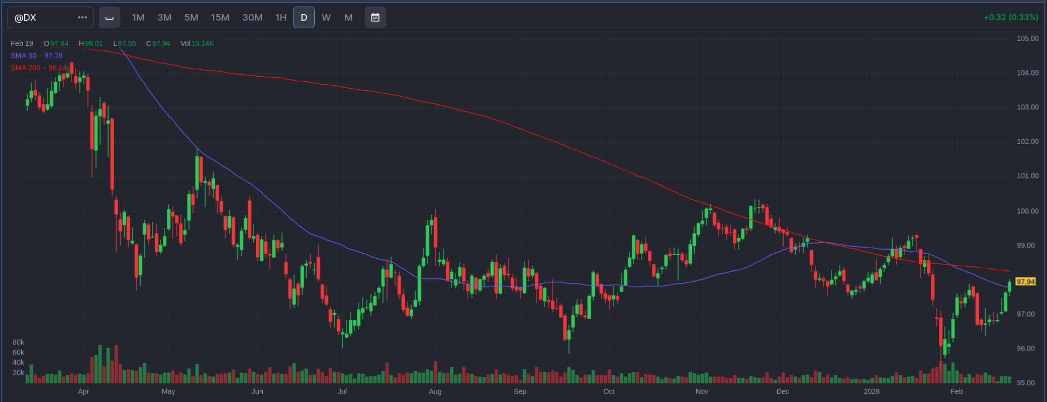Click the yellow 97.94 current price tag
This screenshot has width=1047, height=402.
(x=1025, y=281)
